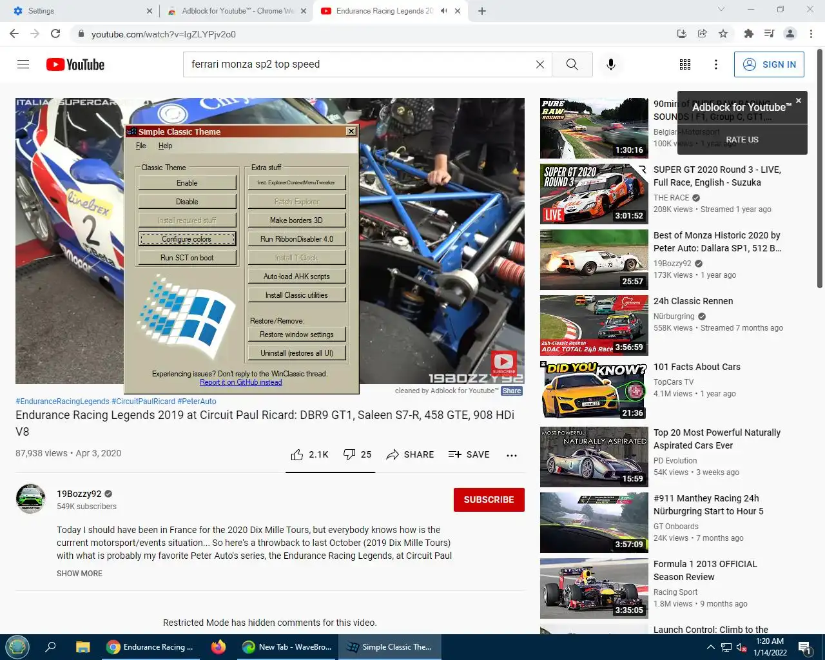This screenshot has height=660, width=825.
Task: Click the page vertical scrollbar
Action: click(820, 168)
